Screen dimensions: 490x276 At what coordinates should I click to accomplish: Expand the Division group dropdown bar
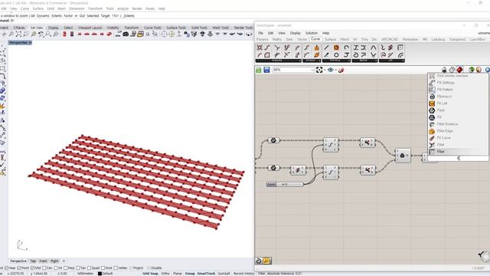coord(312,61)
